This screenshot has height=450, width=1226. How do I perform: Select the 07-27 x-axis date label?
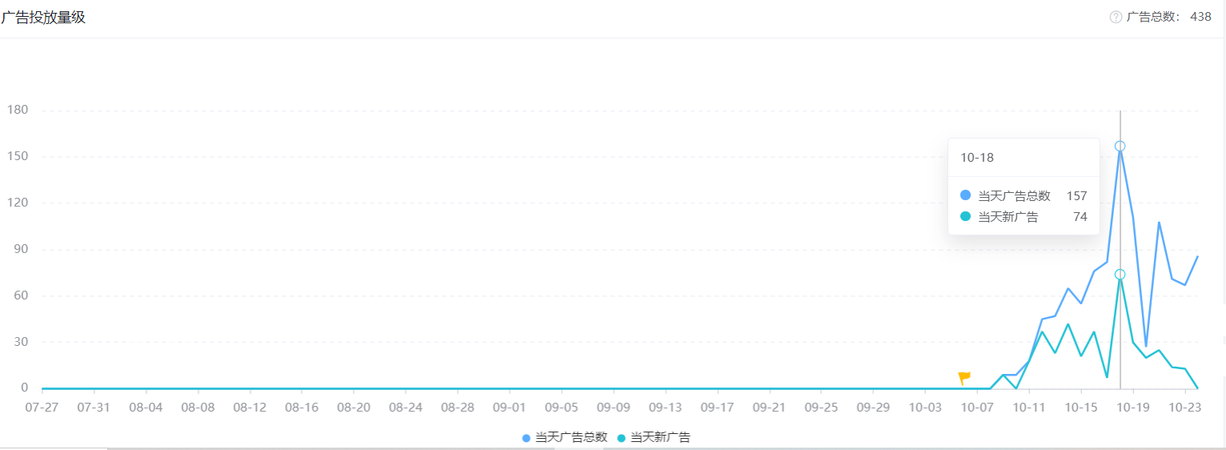click(x=42, y=407)
